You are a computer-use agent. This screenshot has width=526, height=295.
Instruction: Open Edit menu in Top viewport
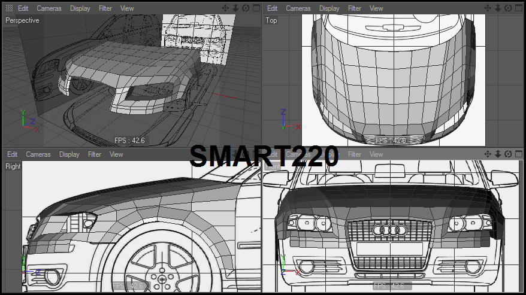tap(272, 8)
